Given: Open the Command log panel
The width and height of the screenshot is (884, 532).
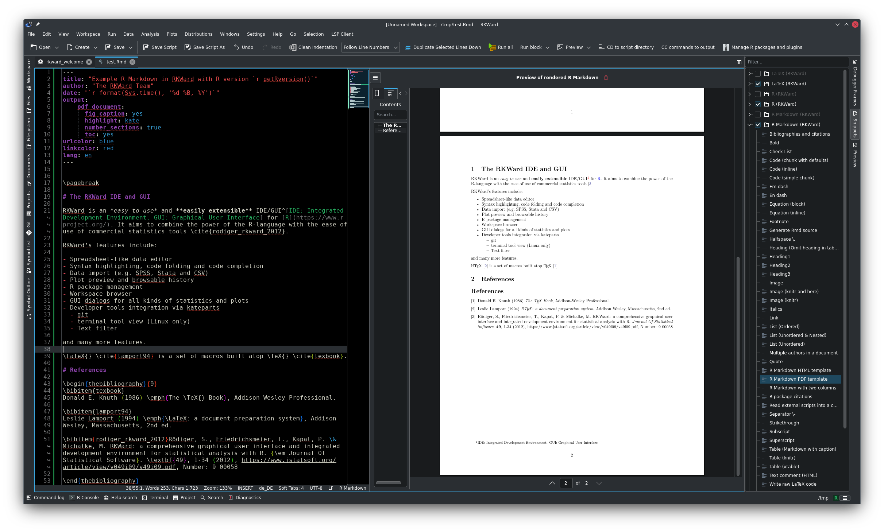Looking at the screenshot, I should point(46,498).
